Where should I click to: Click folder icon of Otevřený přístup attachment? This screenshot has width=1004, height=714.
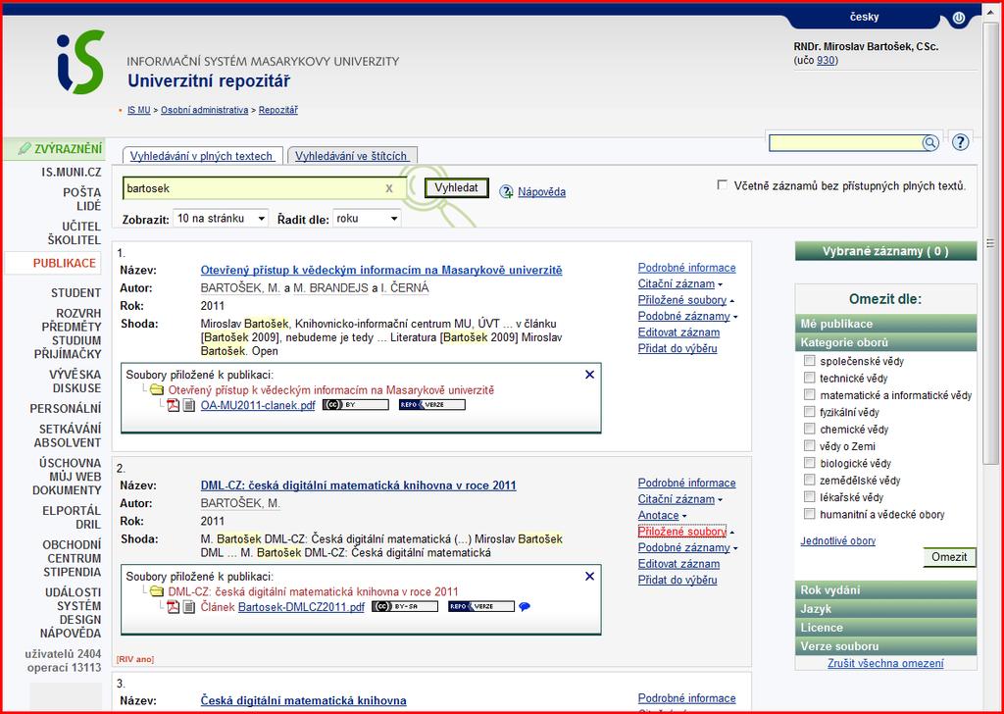pos(157,390)
